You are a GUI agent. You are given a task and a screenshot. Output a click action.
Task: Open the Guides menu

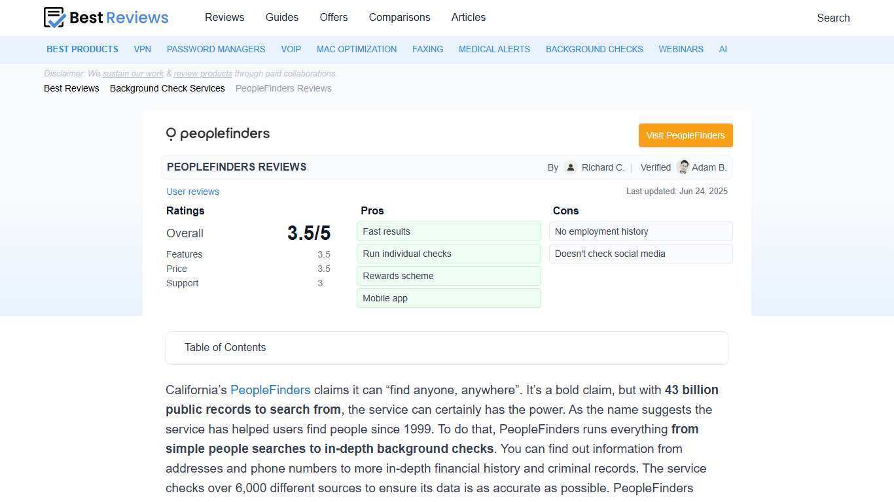tap(281, 18)
